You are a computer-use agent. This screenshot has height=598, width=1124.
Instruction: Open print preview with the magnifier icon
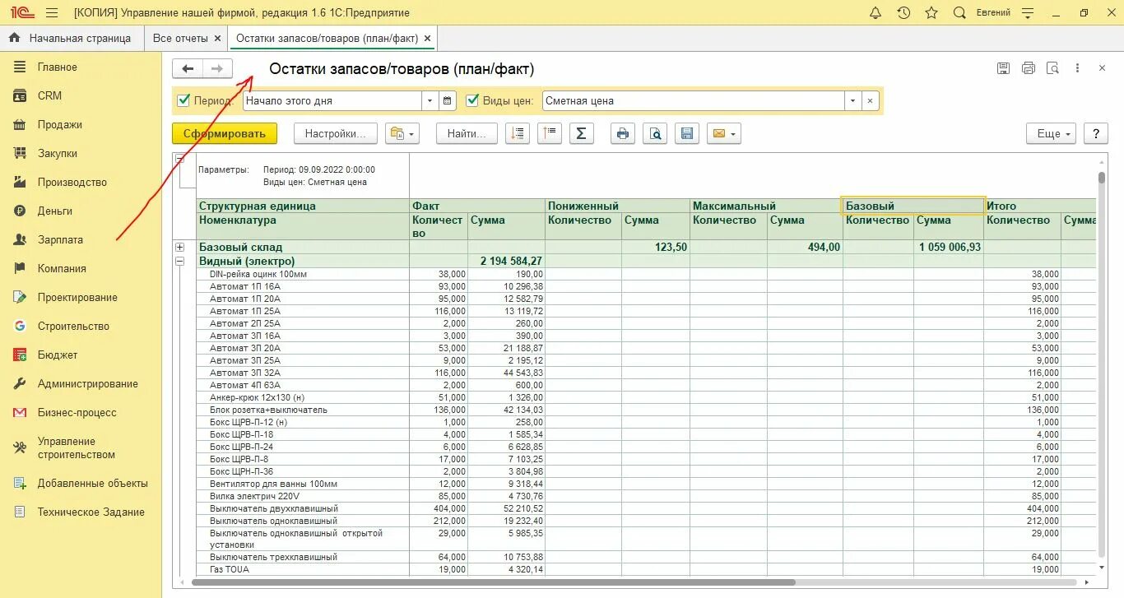click(655, 133)
